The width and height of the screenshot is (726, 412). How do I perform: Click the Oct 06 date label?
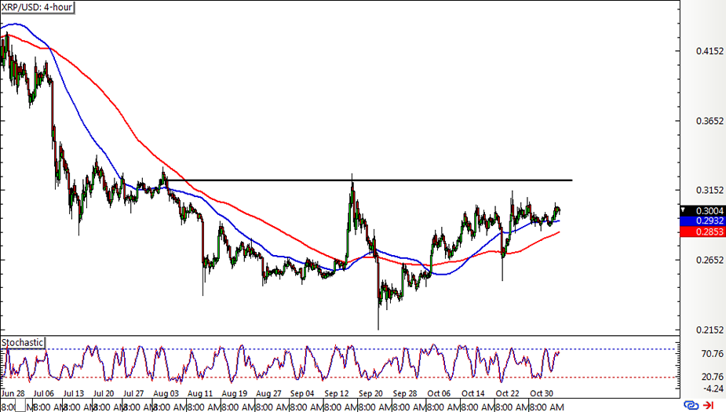439,393
